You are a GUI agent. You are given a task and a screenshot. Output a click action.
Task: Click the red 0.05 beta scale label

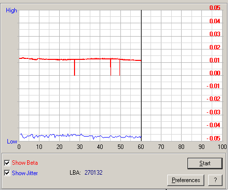215,8
